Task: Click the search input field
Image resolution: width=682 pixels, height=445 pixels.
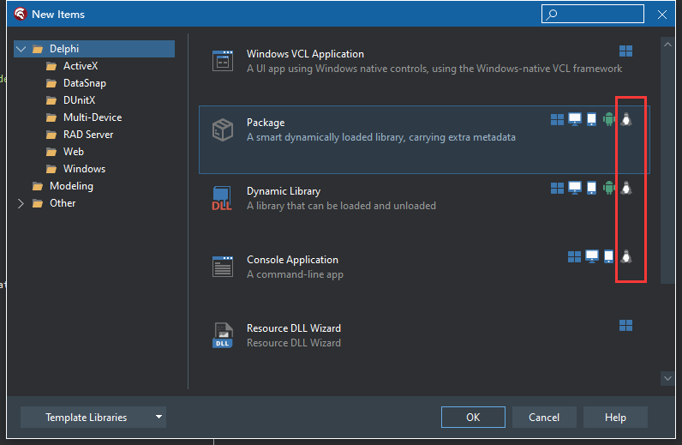Action: 593,14
